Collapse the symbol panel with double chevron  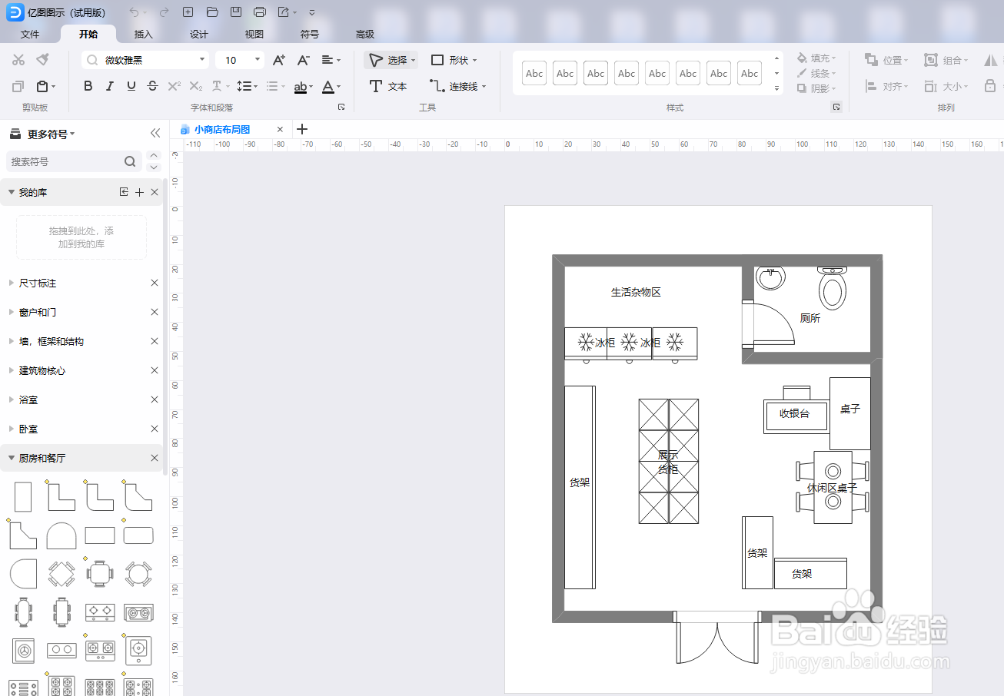coord(155,134)
